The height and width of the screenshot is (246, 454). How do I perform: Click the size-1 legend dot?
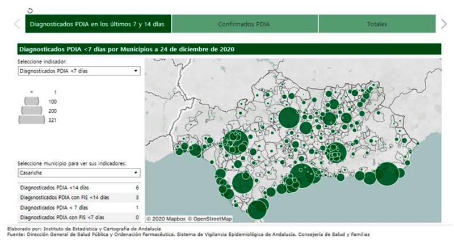coord(32,92)
